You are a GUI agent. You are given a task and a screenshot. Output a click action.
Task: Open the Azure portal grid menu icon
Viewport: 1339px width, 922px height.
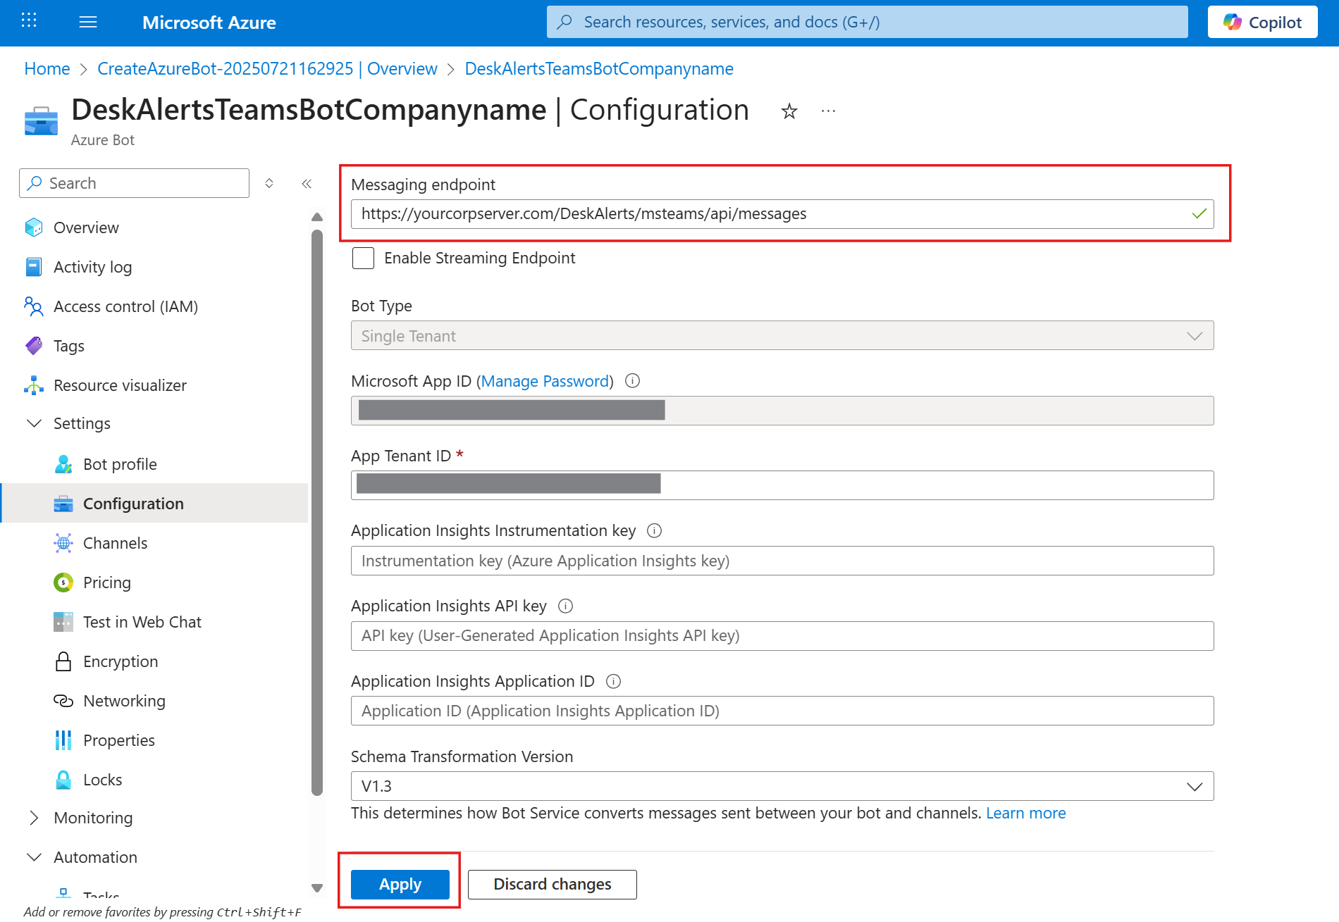point(29,20)
